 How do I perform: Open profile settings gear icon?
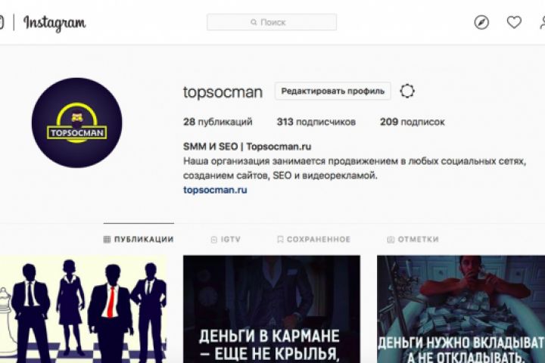point(407,92)
